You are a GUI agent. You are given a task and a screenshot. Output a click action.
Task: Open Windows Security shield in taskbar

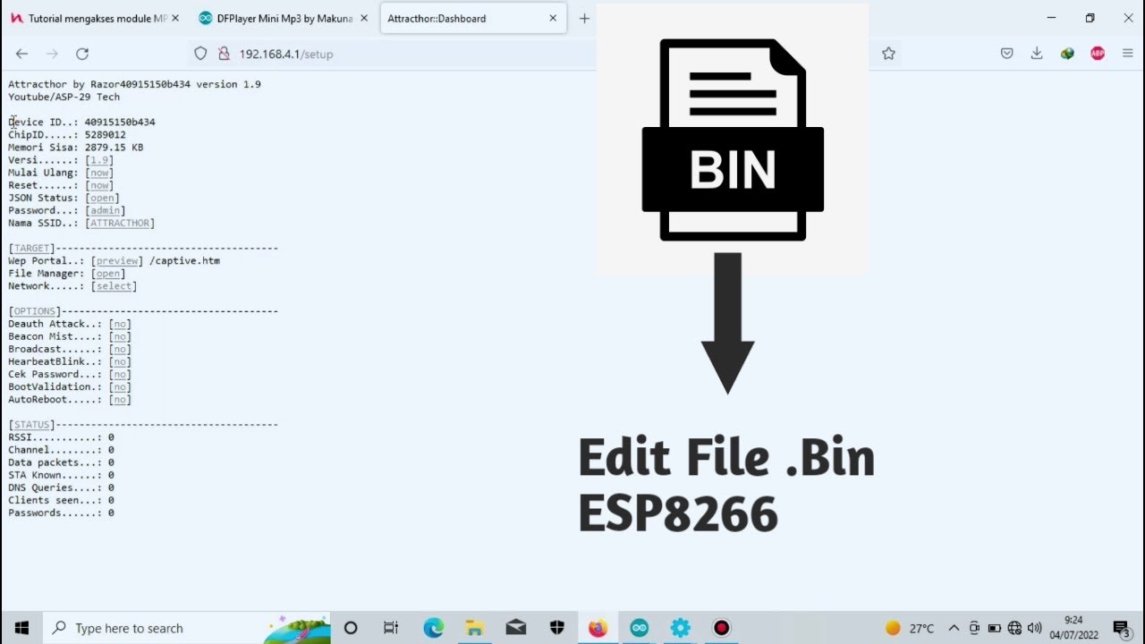click(x=556, y=628)
